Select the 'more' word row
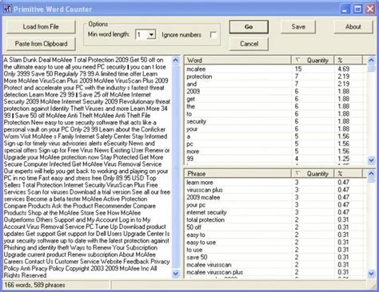379x292 pixels. tap(276, 152)
